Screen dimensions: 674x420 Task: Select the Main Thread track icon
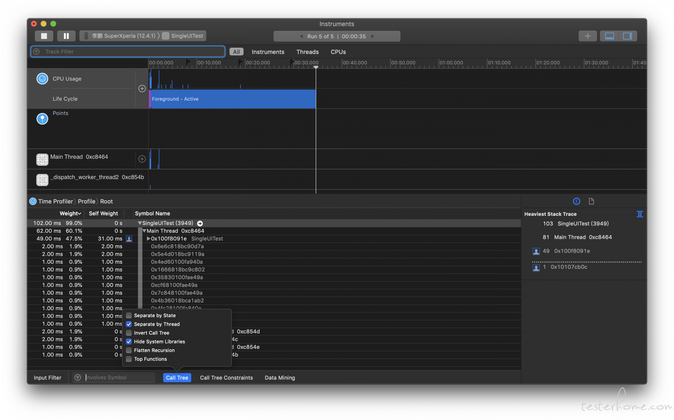(42, 159)
